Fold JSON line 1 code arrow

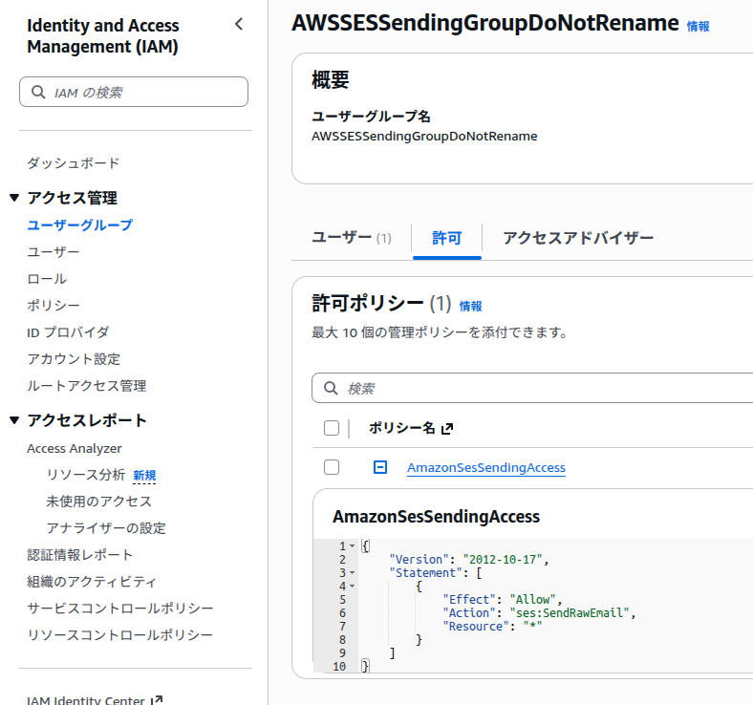(353, 546)
